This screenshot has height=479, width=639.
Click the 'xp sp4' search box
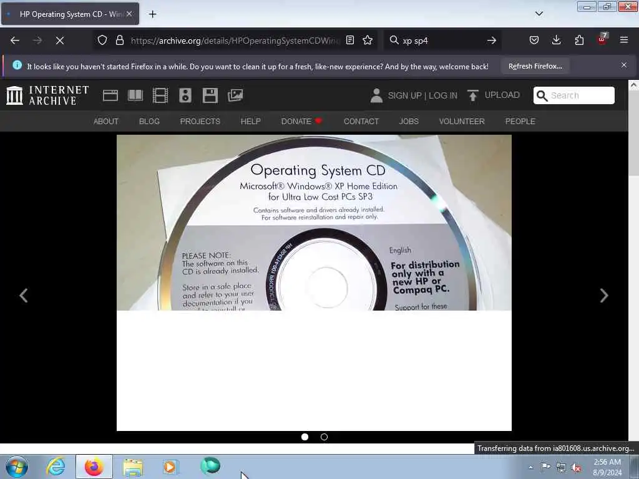pyautogui.click(x=442, y=41)
